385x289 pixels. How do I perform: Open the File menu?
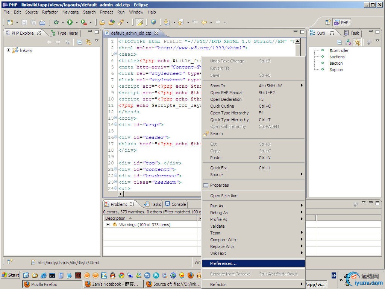tap(6, 12)
